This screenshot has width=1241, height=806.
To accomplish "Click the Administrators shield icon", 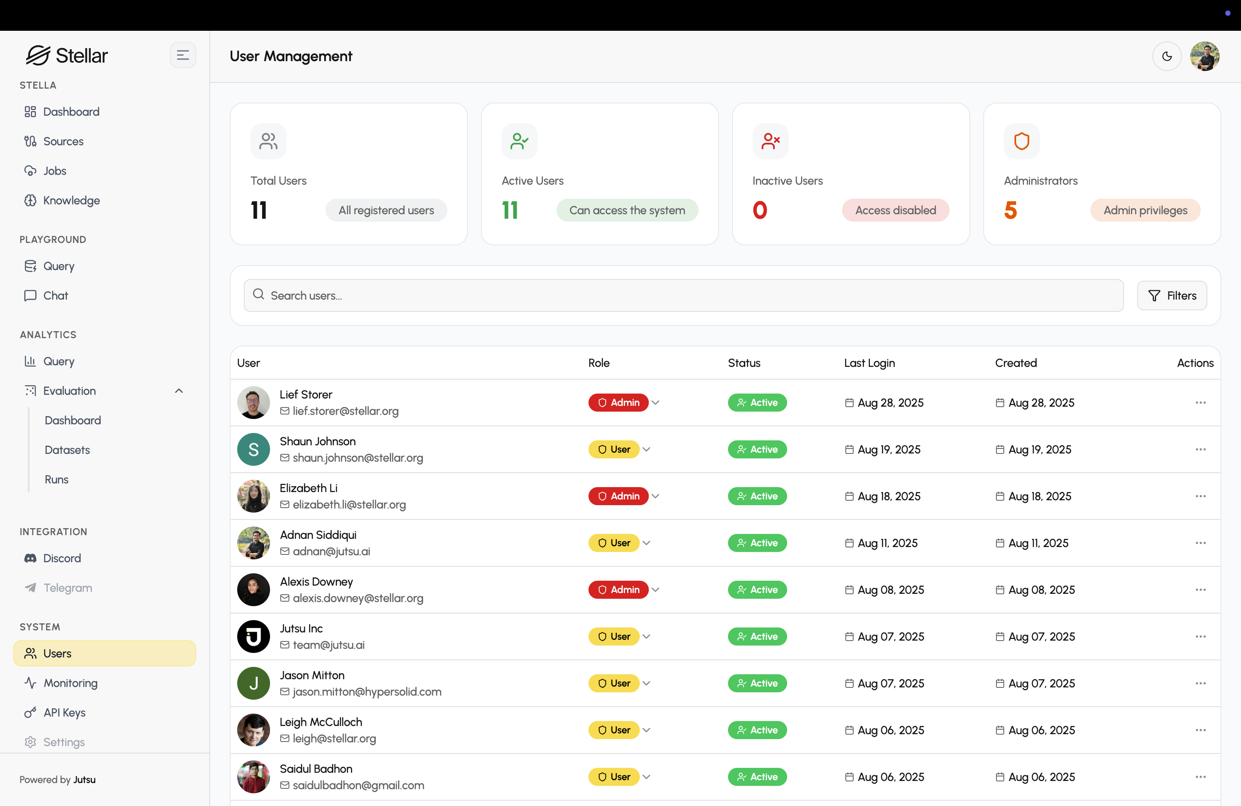I will click(x=1021, y=141).
